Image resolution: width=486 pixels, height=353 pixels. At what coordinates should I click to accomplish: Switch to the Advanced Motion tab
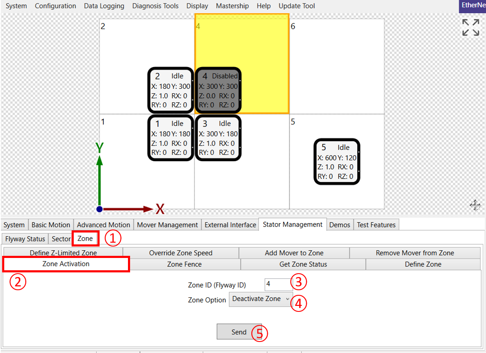pyautogui.click(x=103, y=225)
